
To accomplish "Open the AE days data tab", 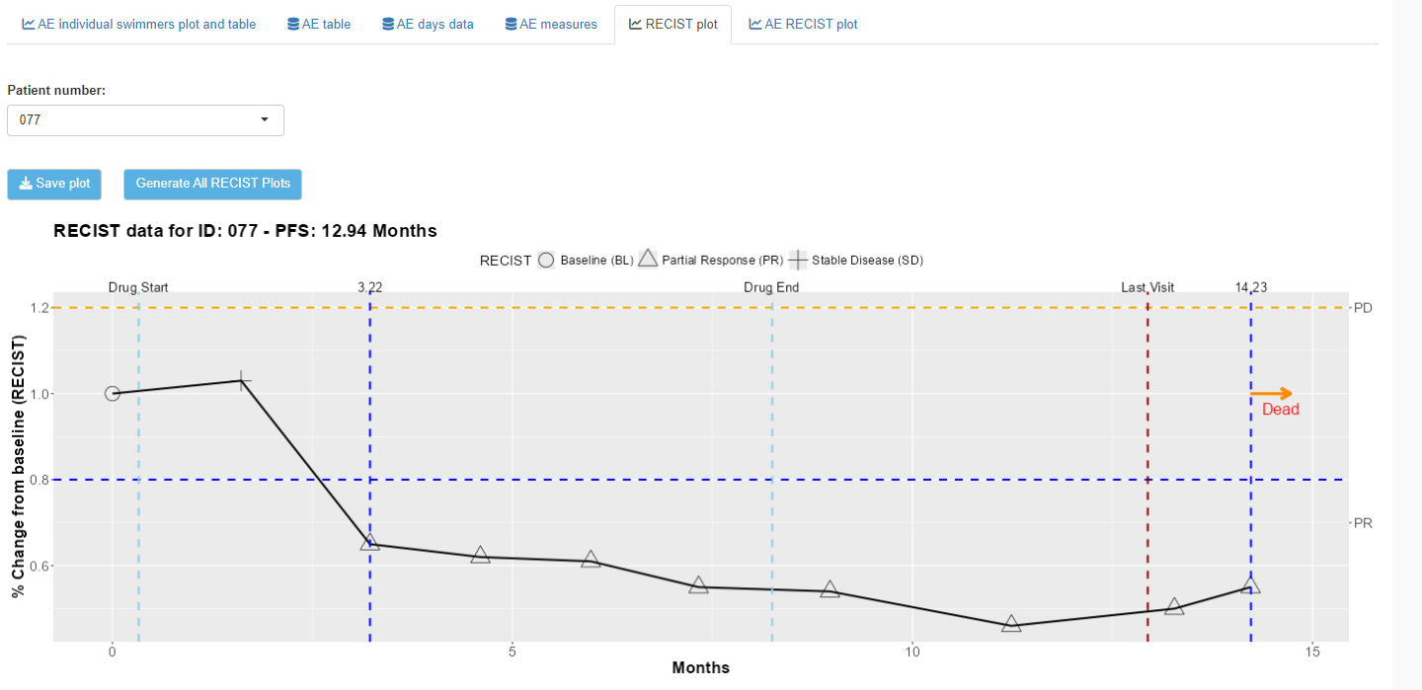I will [428, 24].
